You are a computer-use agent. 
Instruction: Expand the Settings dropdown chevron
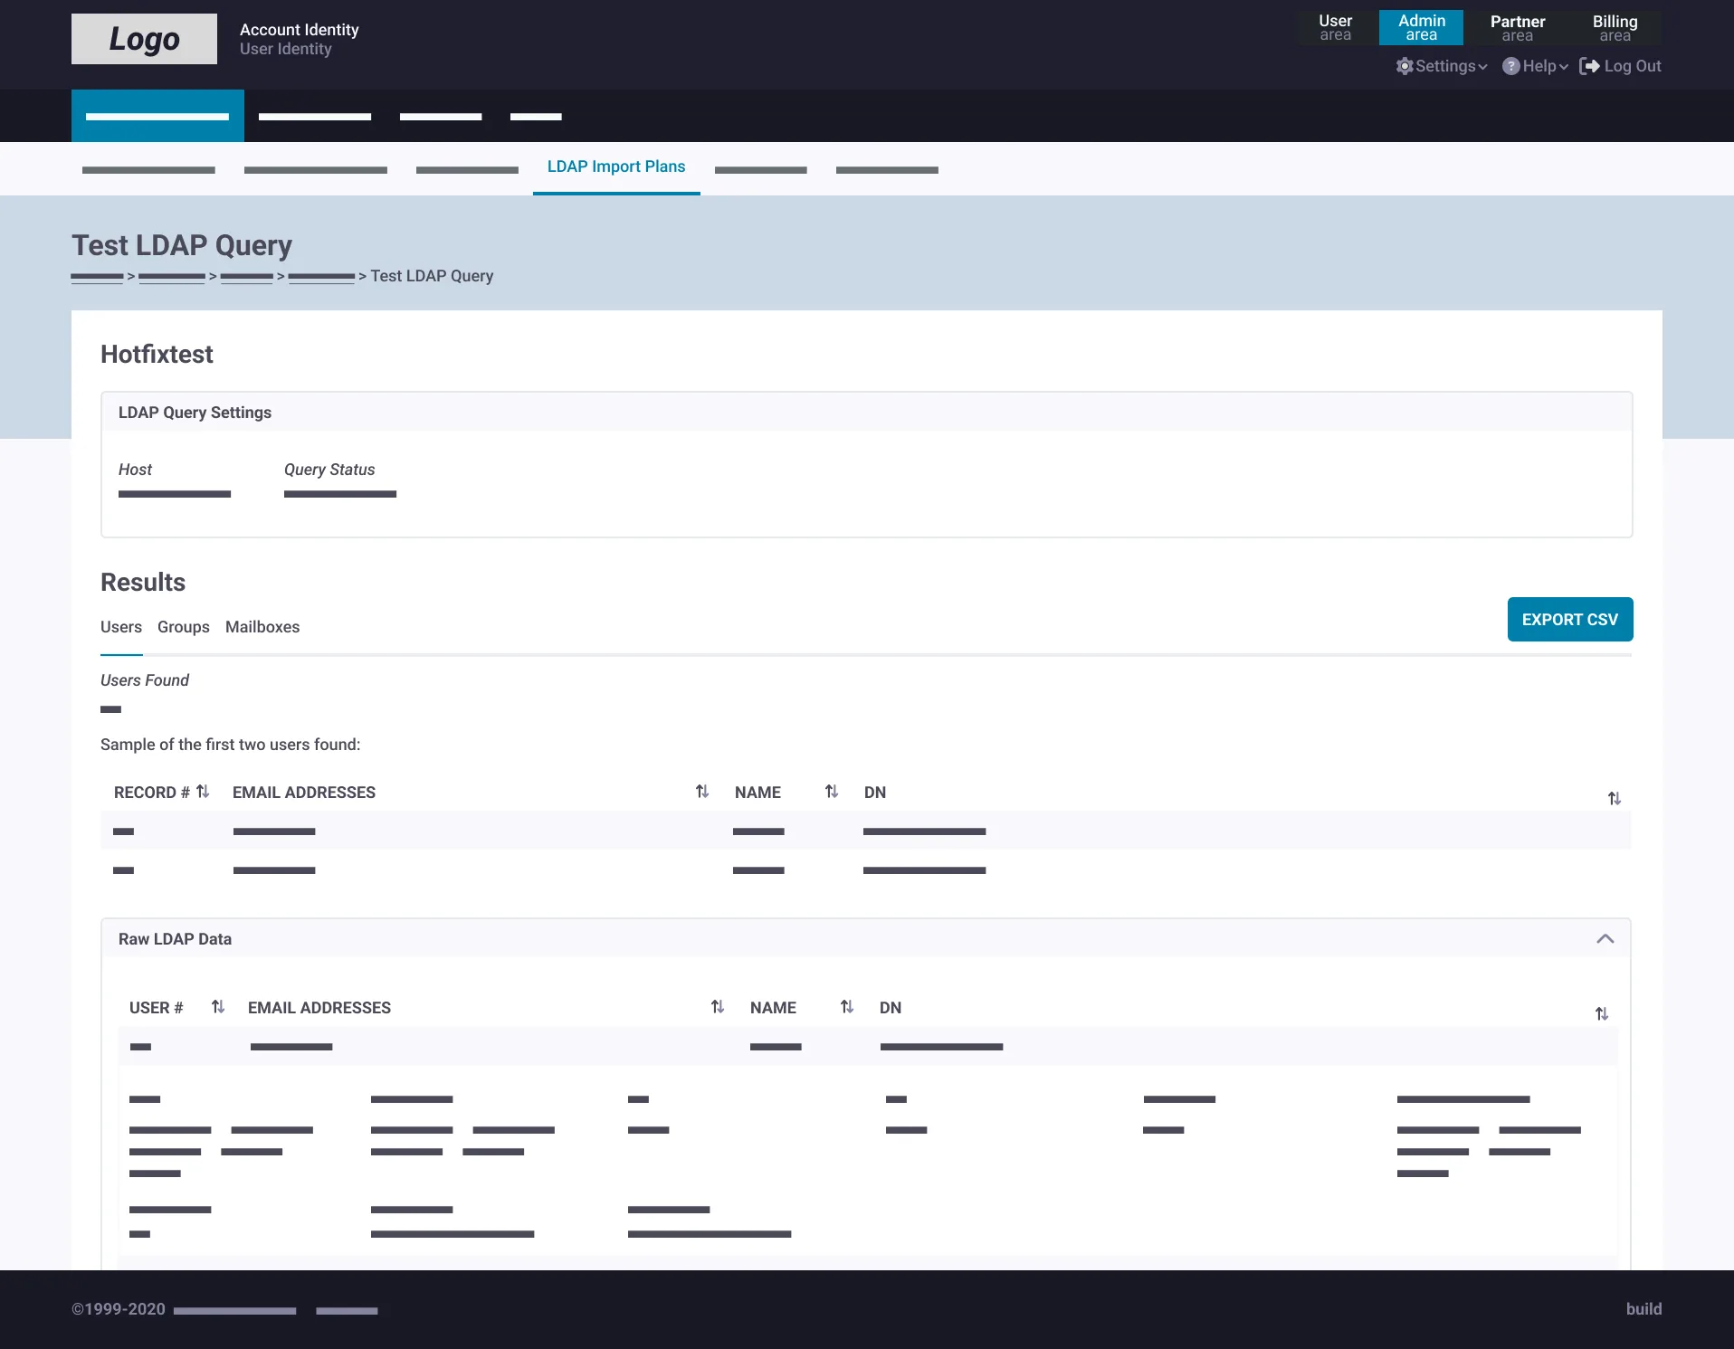(x=1482, y=67)
